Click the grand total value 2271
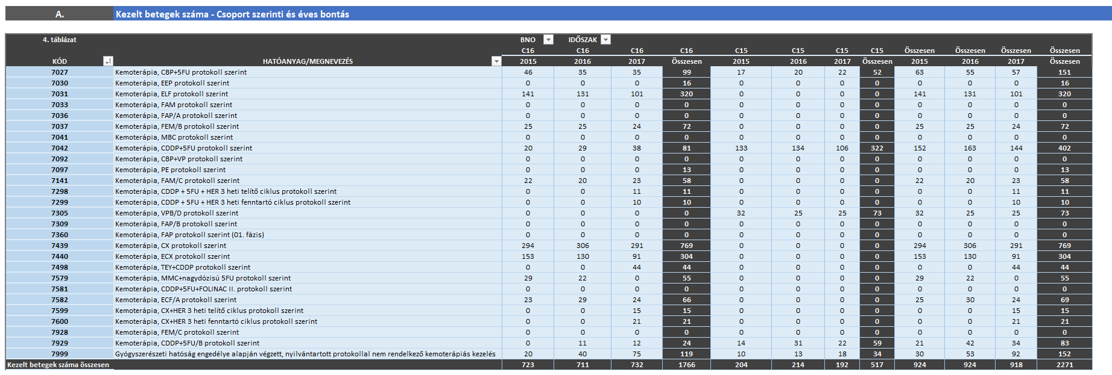 pos(1064,365)
